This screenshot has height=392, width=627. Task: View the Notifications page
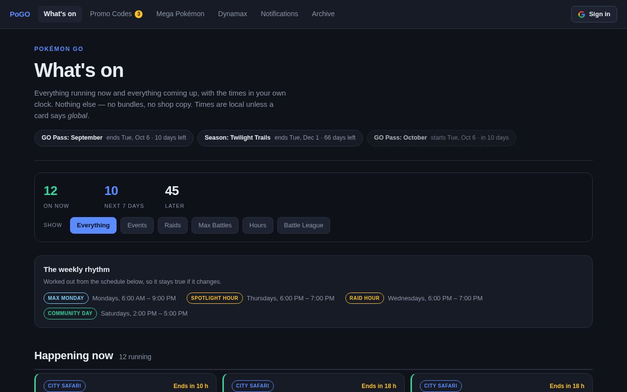pos(279,14)
